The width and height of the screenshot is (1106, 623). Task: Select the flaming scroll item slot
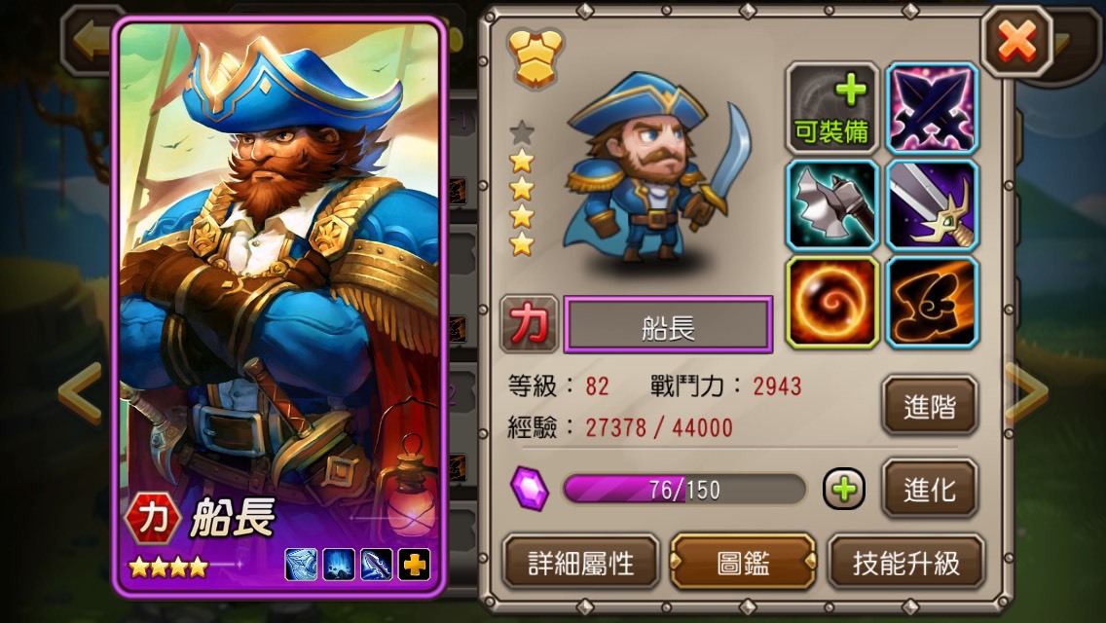pos(932,303)
